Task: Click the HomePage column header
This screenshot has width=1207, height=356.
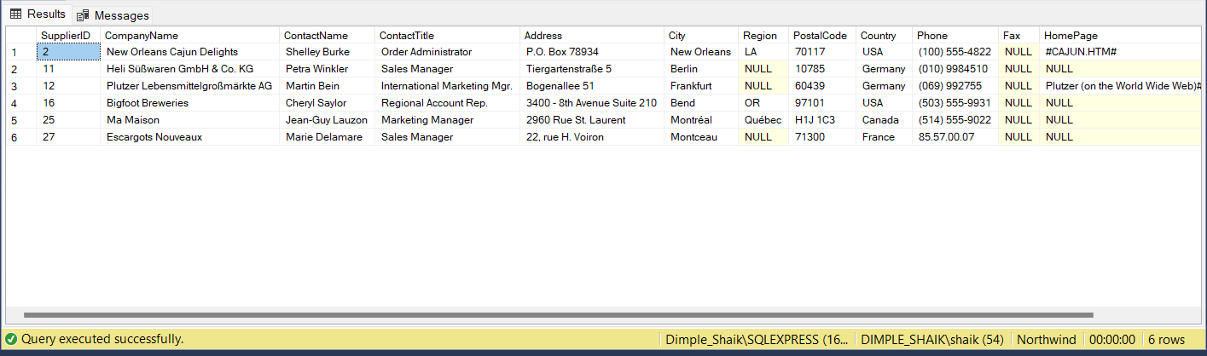Action: click(x=1071, y=36)
